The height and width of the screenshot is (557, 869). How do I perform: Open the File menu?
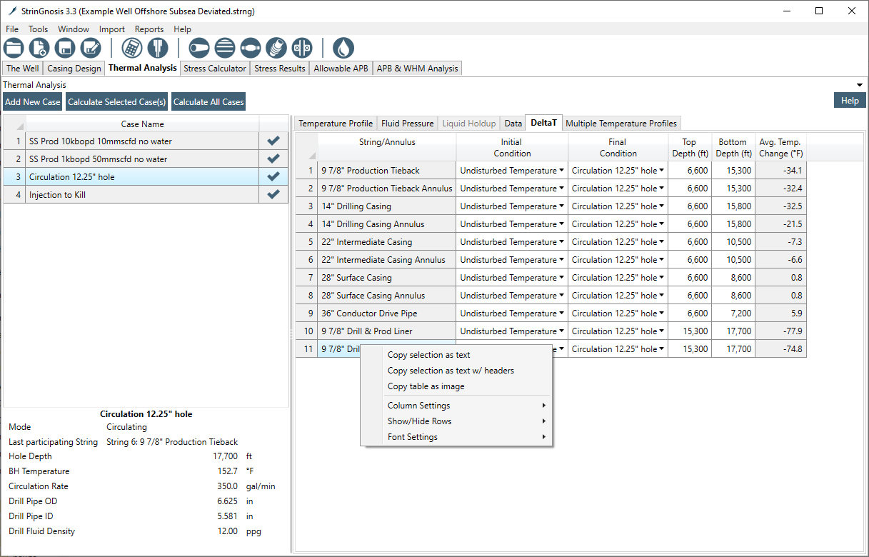(12, 29)
